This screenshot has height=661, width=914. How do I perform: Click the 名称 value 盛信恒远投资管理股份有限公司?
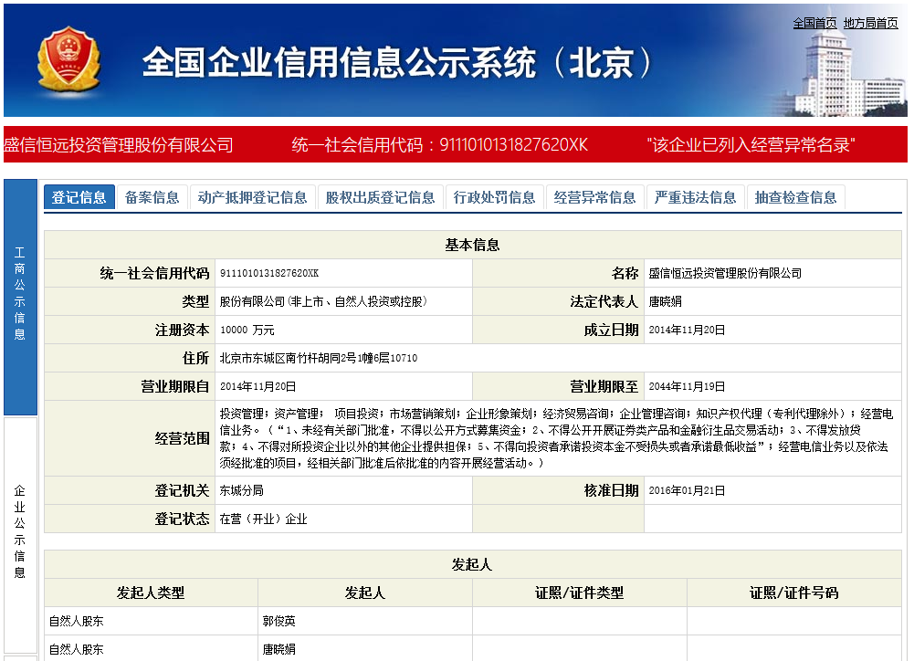coord(725,273)
